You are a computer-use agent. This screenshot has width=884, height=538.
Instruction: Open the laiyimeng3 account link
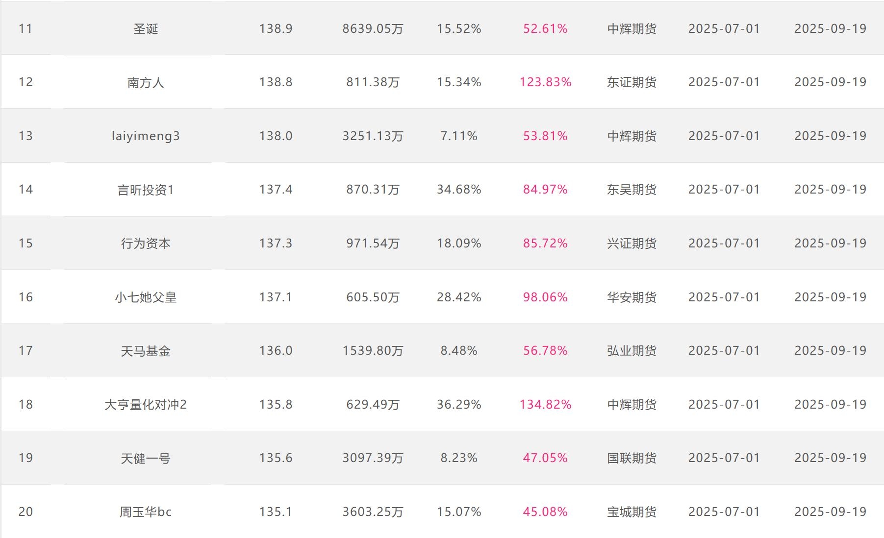[x=146, y=136]
